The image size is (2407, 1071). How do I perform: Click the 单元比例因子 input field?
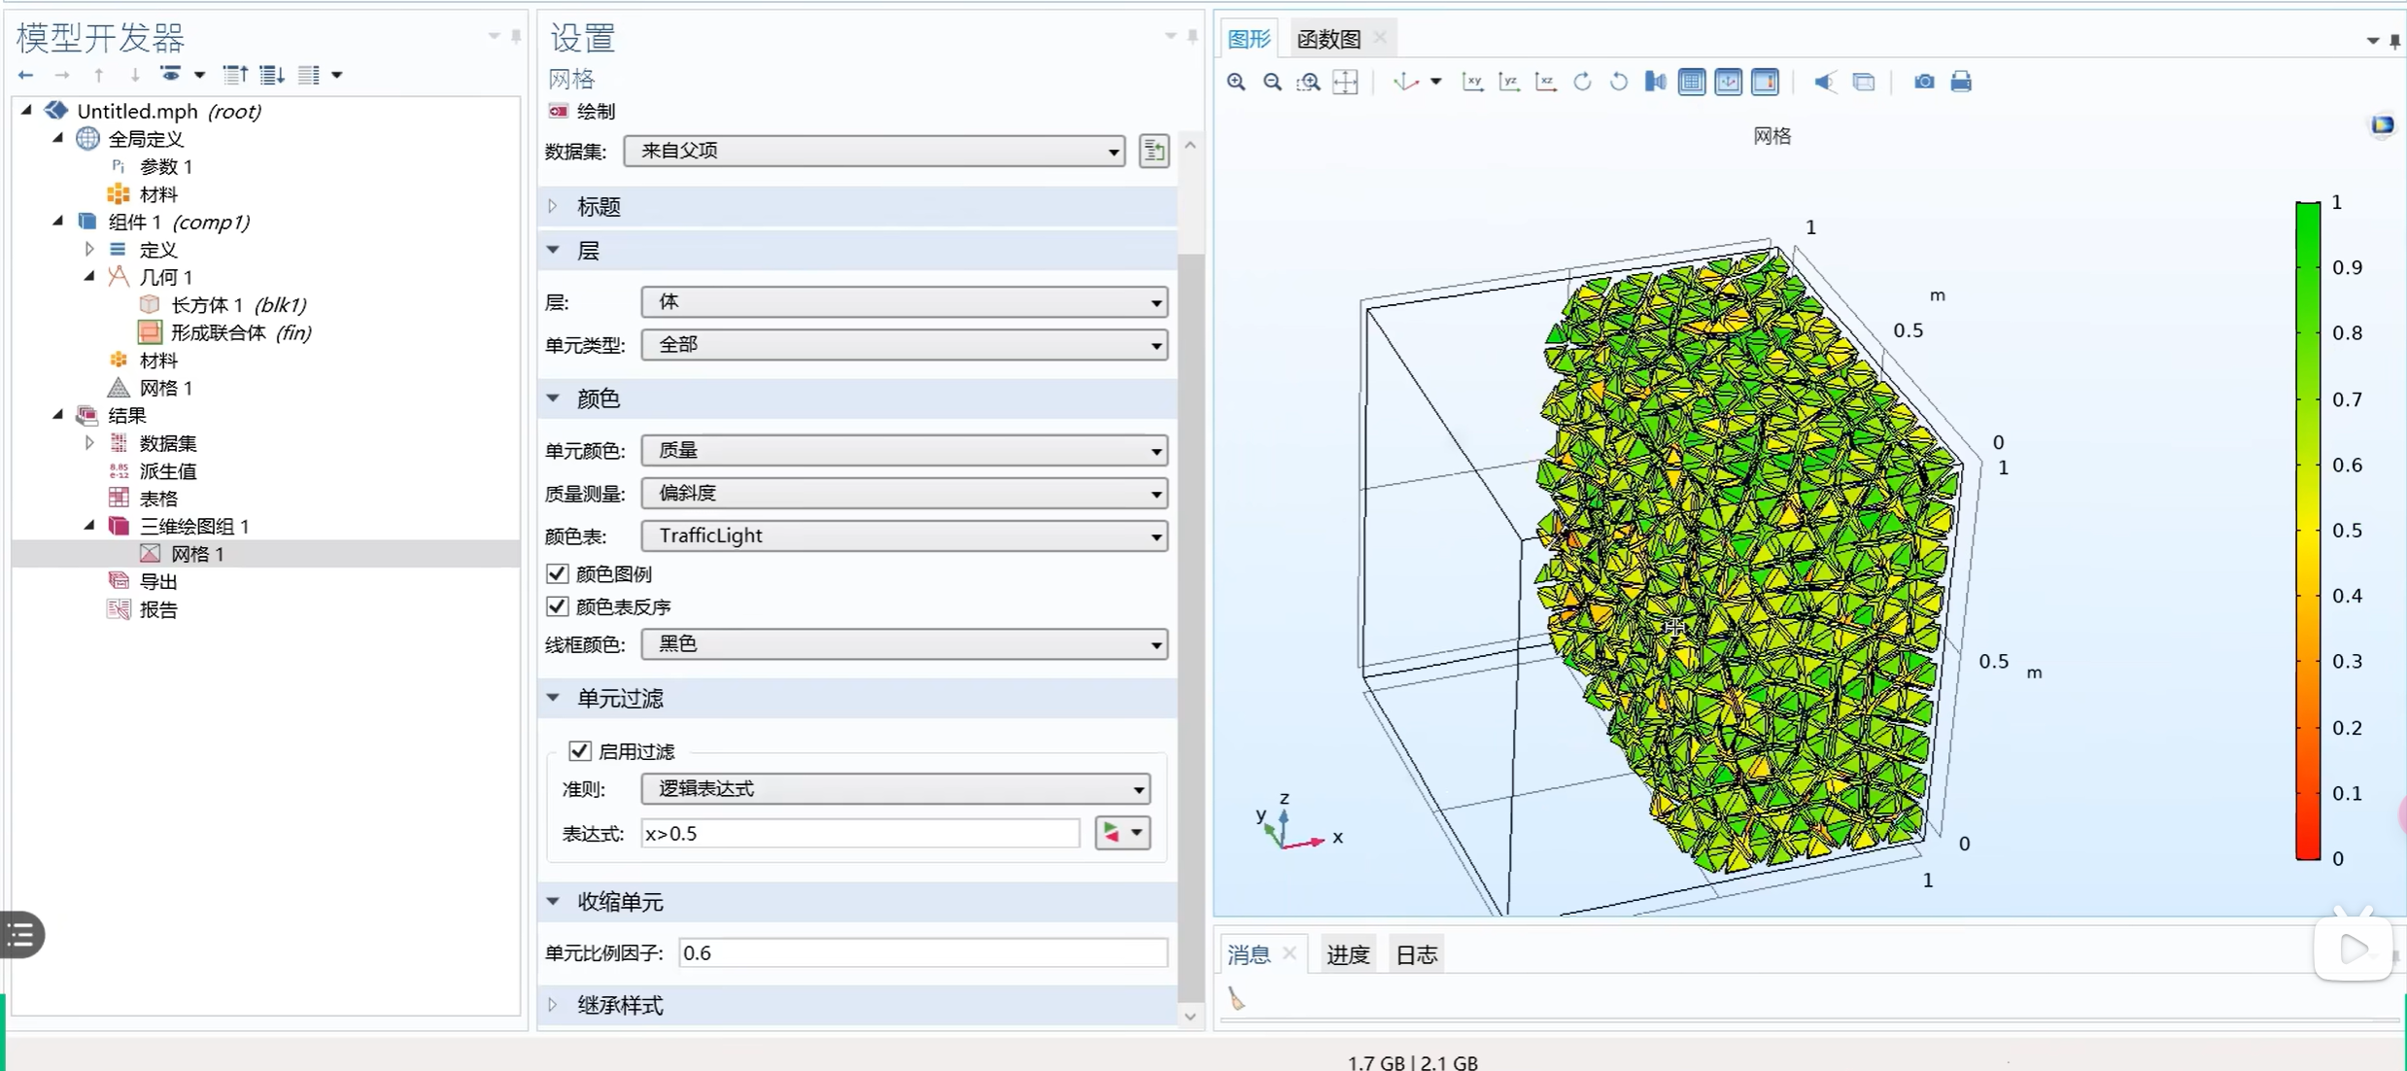(922, 953)
